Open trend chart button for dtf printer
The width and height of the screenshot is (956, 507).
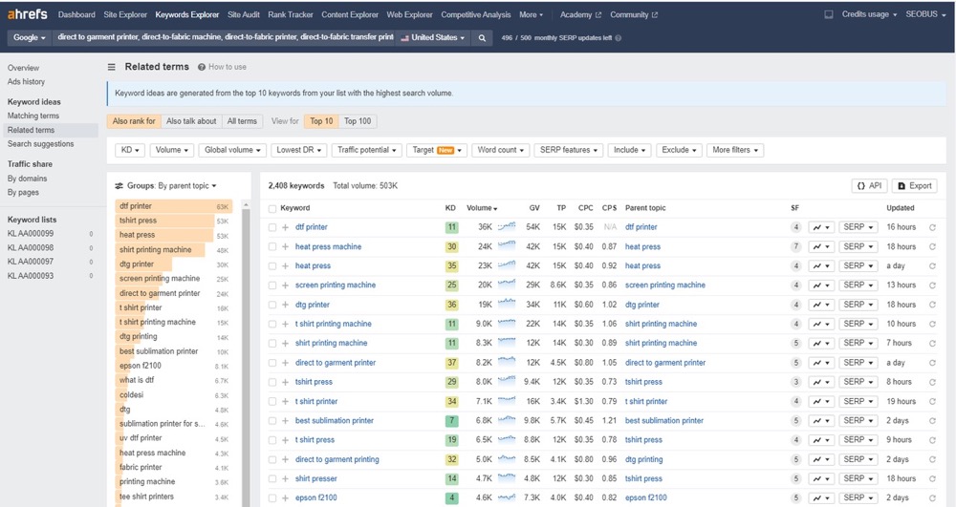pyautogui.click(x=820, y=227)
